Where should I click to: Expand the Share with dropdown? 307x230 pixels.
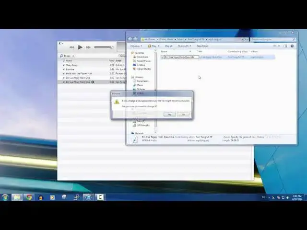[x=184, y=46]
